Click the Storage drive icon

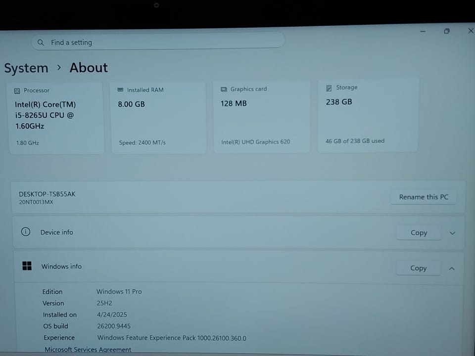329,88
